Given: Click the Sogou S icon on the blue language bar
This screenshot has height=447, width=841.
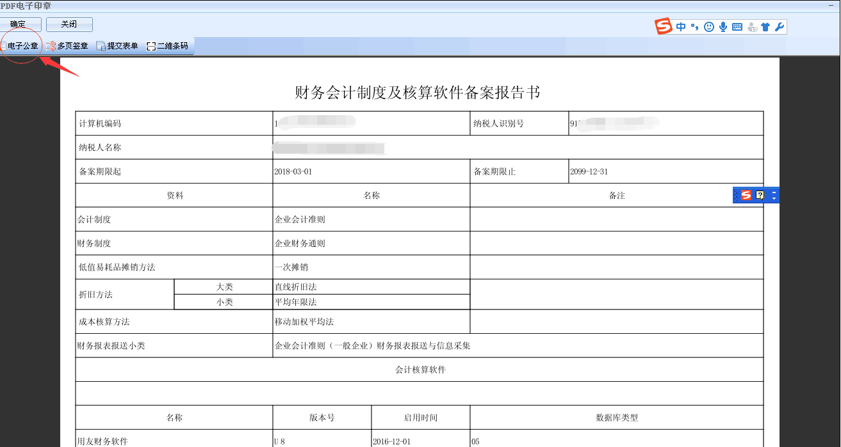Looking at the screenshot, I should [746, 196].
